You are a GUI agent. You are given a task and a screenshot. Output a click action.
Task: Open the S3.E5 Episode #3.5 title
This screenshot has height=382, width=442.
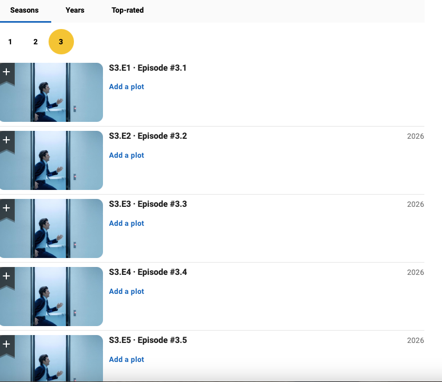(x=148, y=340)
